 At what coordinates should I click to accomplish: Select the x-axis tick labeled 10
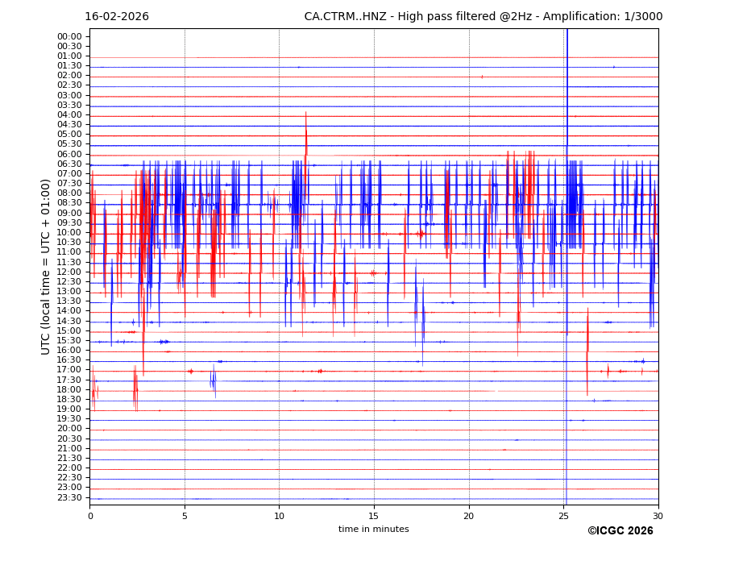coord(279,516)
